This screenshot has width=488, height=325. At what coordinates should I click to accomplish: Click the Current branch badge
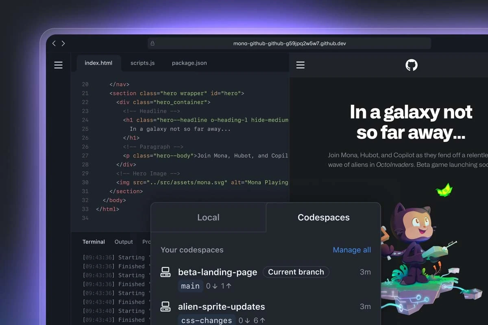pyautogui.click(x=296, y=272)
